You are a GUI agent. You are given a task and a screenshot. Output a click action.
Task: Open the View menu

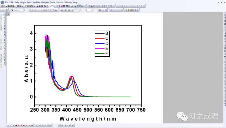point(17,2)
